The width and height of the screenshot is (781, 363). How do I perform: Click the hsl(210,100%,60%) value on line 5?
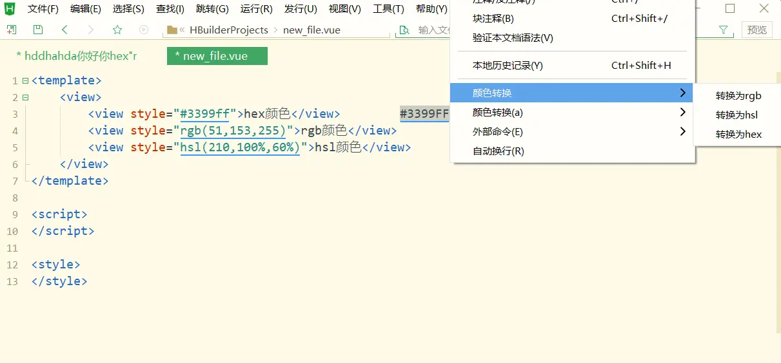(240, 147)
